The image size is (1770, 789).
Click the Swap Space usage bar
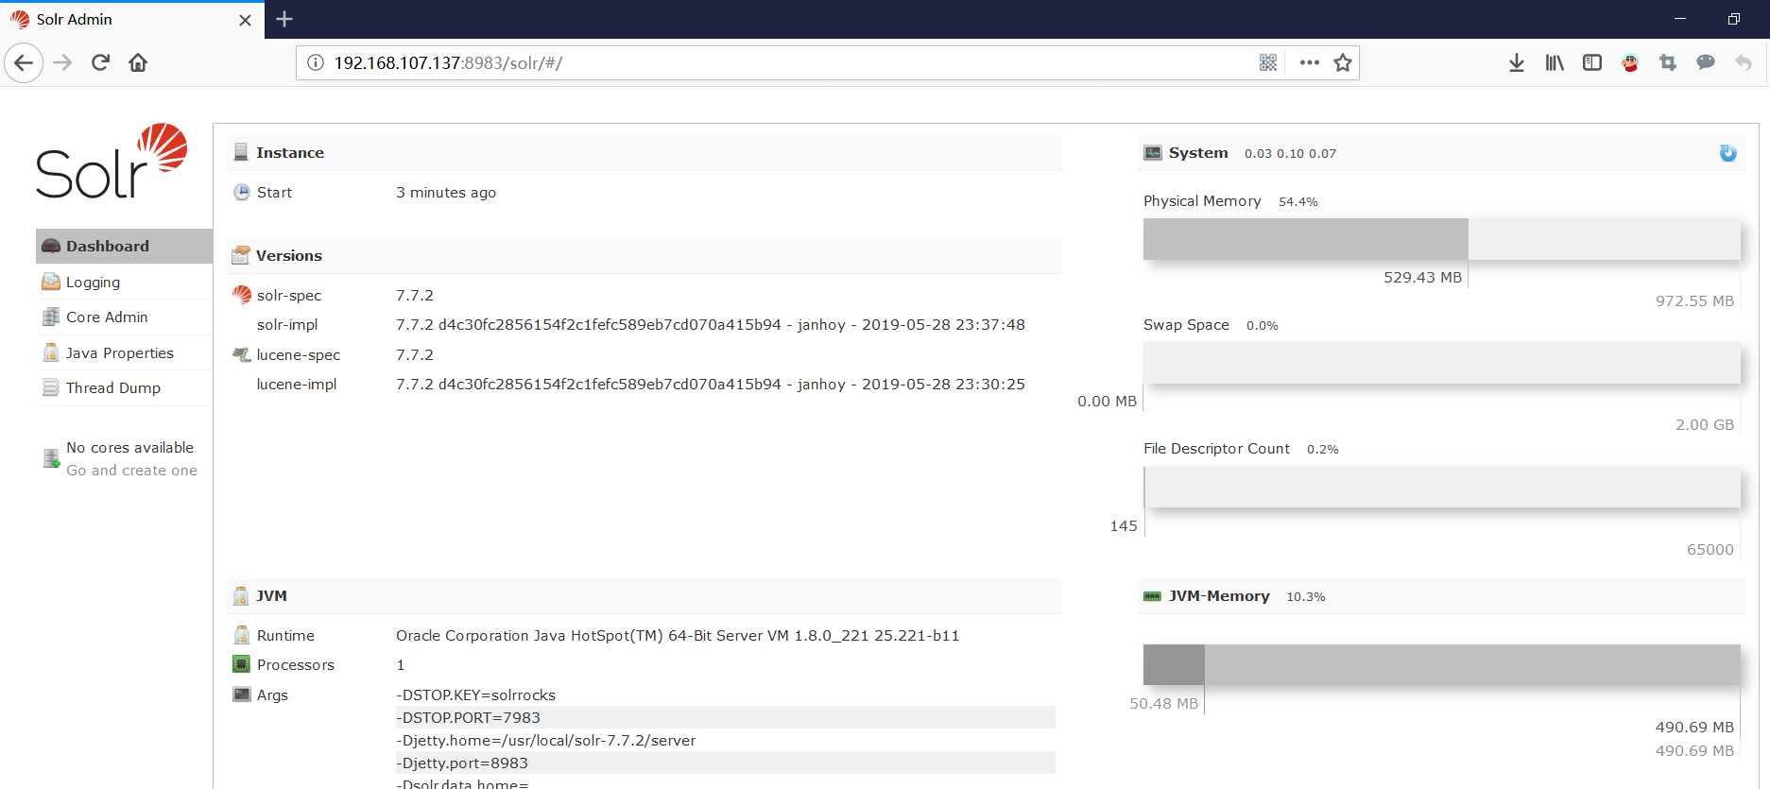click(1441, 363)
